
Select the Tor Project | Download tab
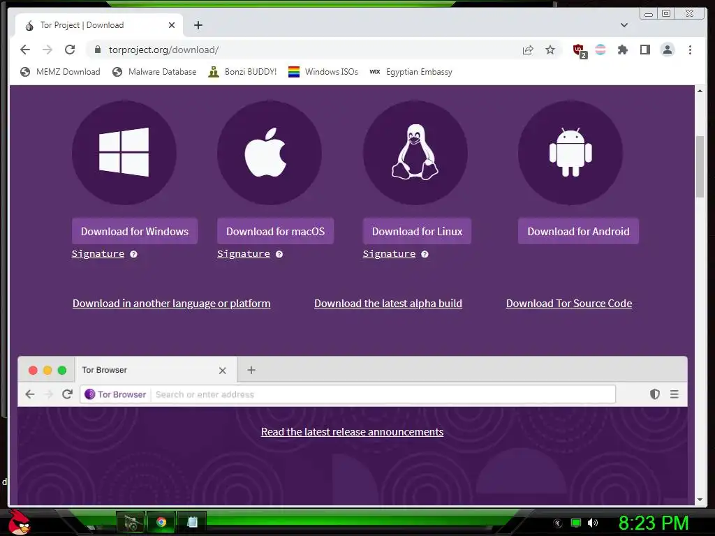pyautogui.click(x=99, y=25)
